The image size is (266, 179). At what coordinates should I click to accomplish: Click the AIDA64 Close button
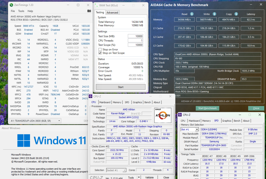pyautogui.click(x=256, y=108)
